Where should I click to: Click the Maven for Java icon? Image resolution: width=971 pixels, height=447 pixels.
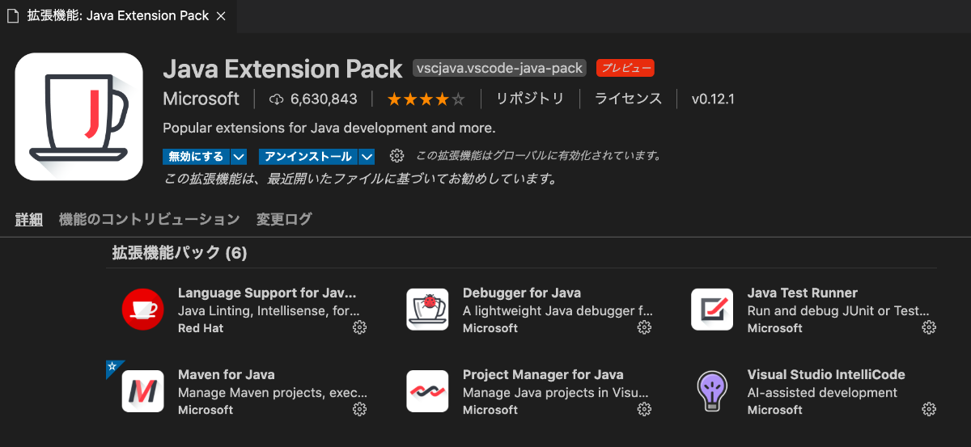[x=142, y=391]
